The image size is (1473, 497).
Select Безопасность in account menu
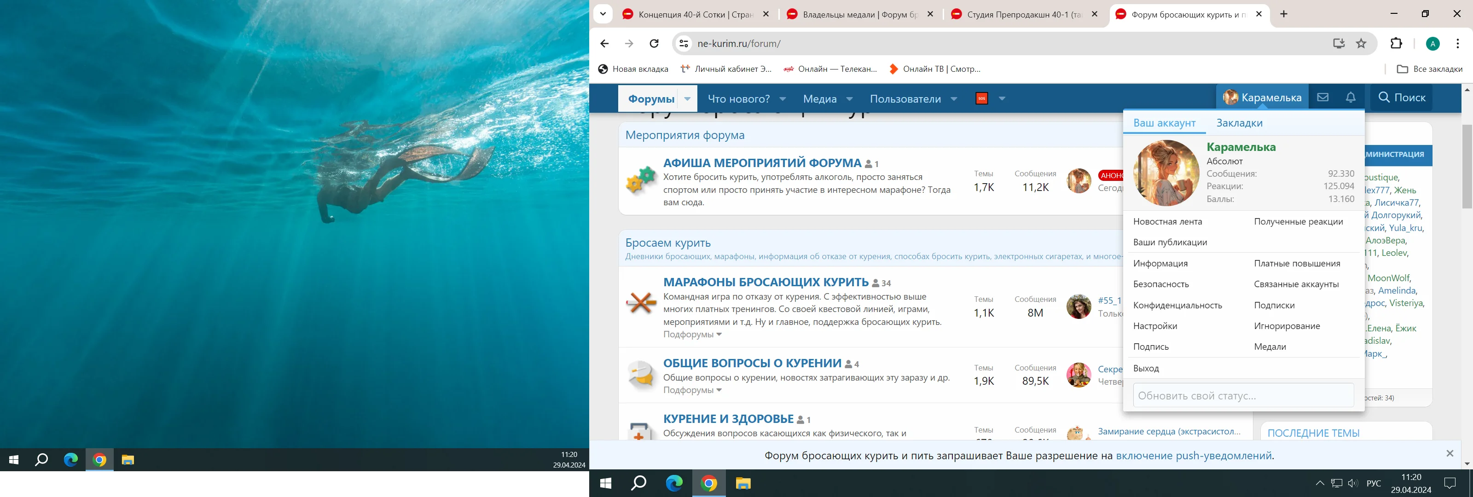[1161, 284]
